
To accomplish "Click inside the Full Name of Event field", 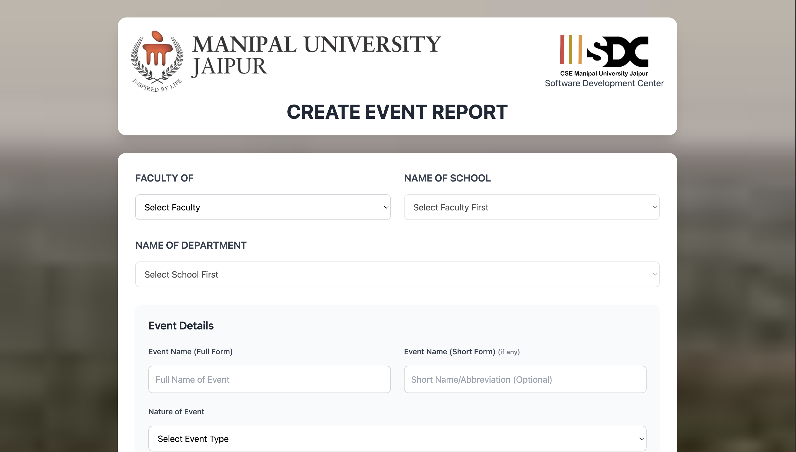I will [x=269, y=379].
